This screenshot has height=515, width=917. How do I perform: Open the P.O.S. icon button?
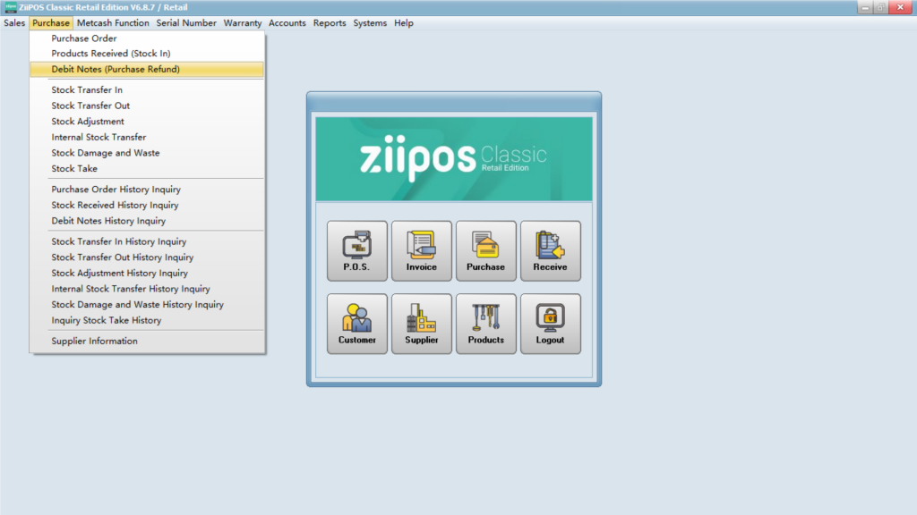pos(357,250)
